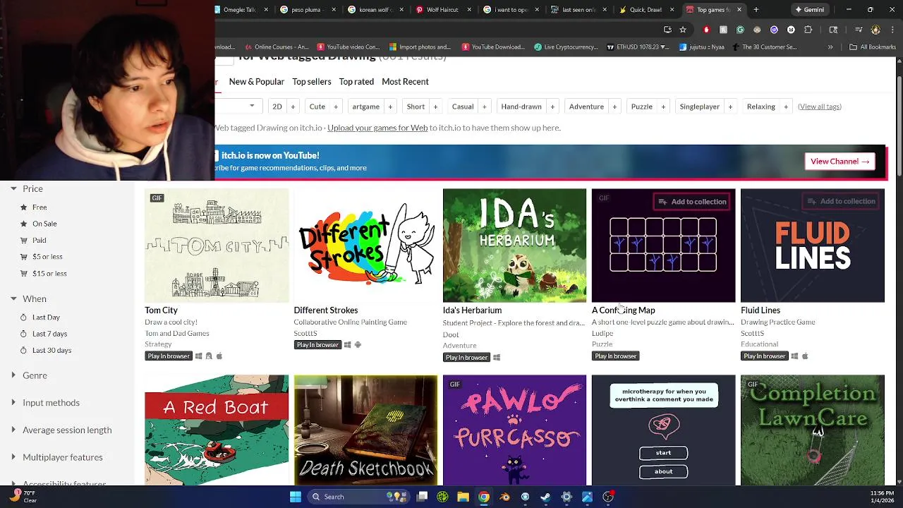Add Cute tag with plus icon
This screenshot has height=508, width=903.
click(336, 107)
